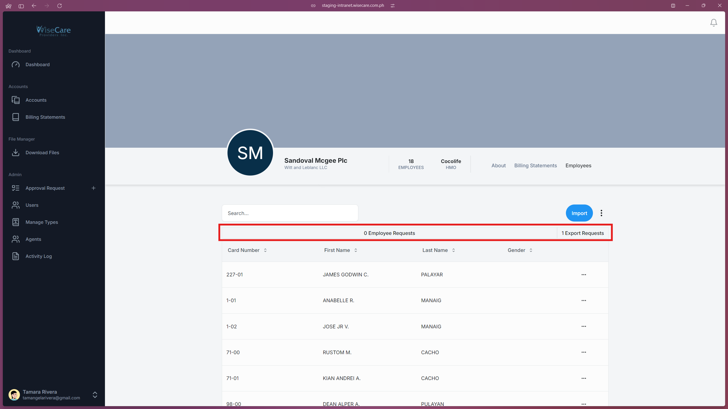Open Manage Types in the sidebar
Image resolution: width=728 pixels, height=409 pixels.
42,222
